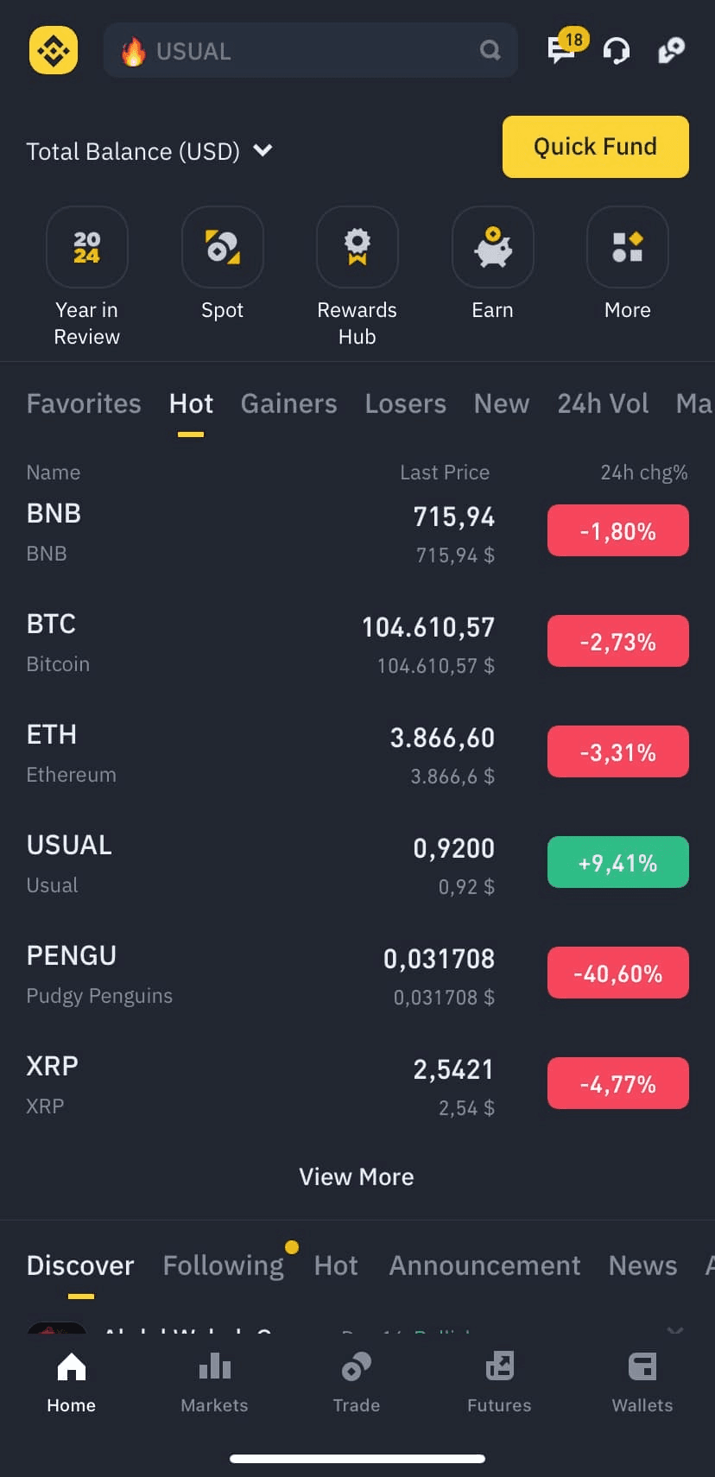
Task: Expand list with View More
Action: click(x=357, y=1176)
